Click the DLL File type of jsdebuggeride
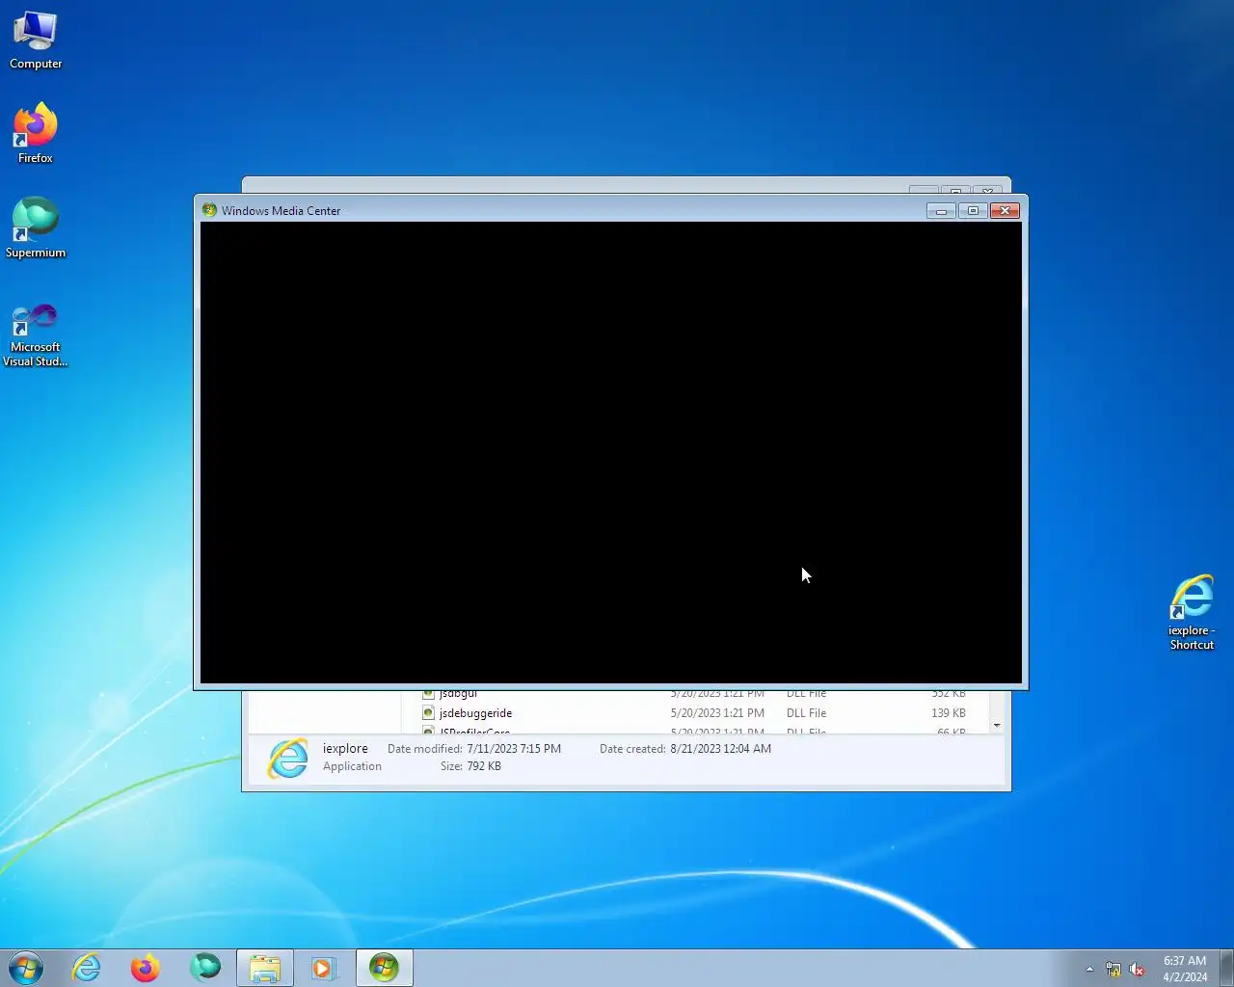This screenshot has width=1234, height=987. (x=806, y=713)
